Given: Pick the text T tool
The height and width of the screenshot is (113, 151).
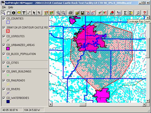Looking at the screenshot, I should click(24, 13).
